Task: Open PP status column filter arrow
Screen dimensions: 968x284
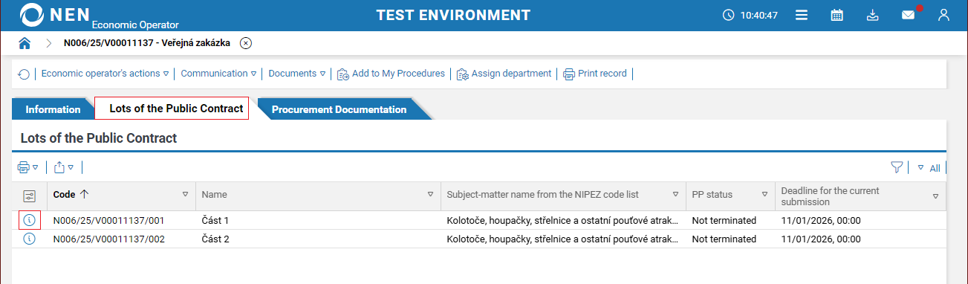Action: tap(764, 195)
